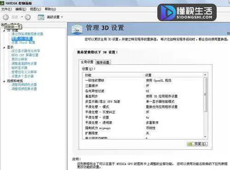Select the 三重缓冲 feature row
230x170 pixels.
(143, 86)
